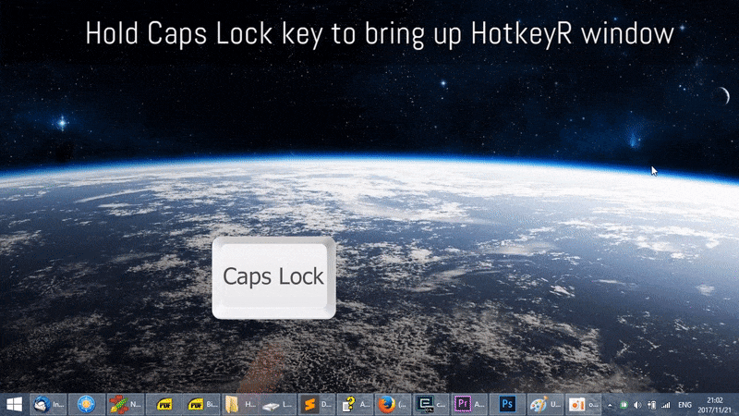This screenshot has height=416, width=739.
Task: Click the green tray icon
Action: (x=624, y=405)
